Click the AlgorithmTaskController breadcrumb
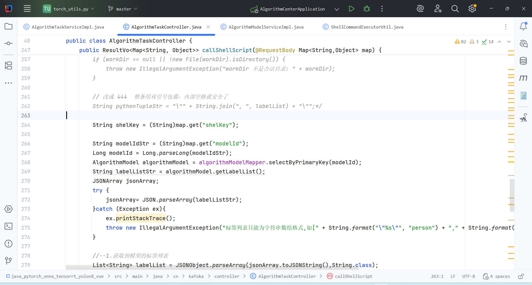 coord(283,276)
